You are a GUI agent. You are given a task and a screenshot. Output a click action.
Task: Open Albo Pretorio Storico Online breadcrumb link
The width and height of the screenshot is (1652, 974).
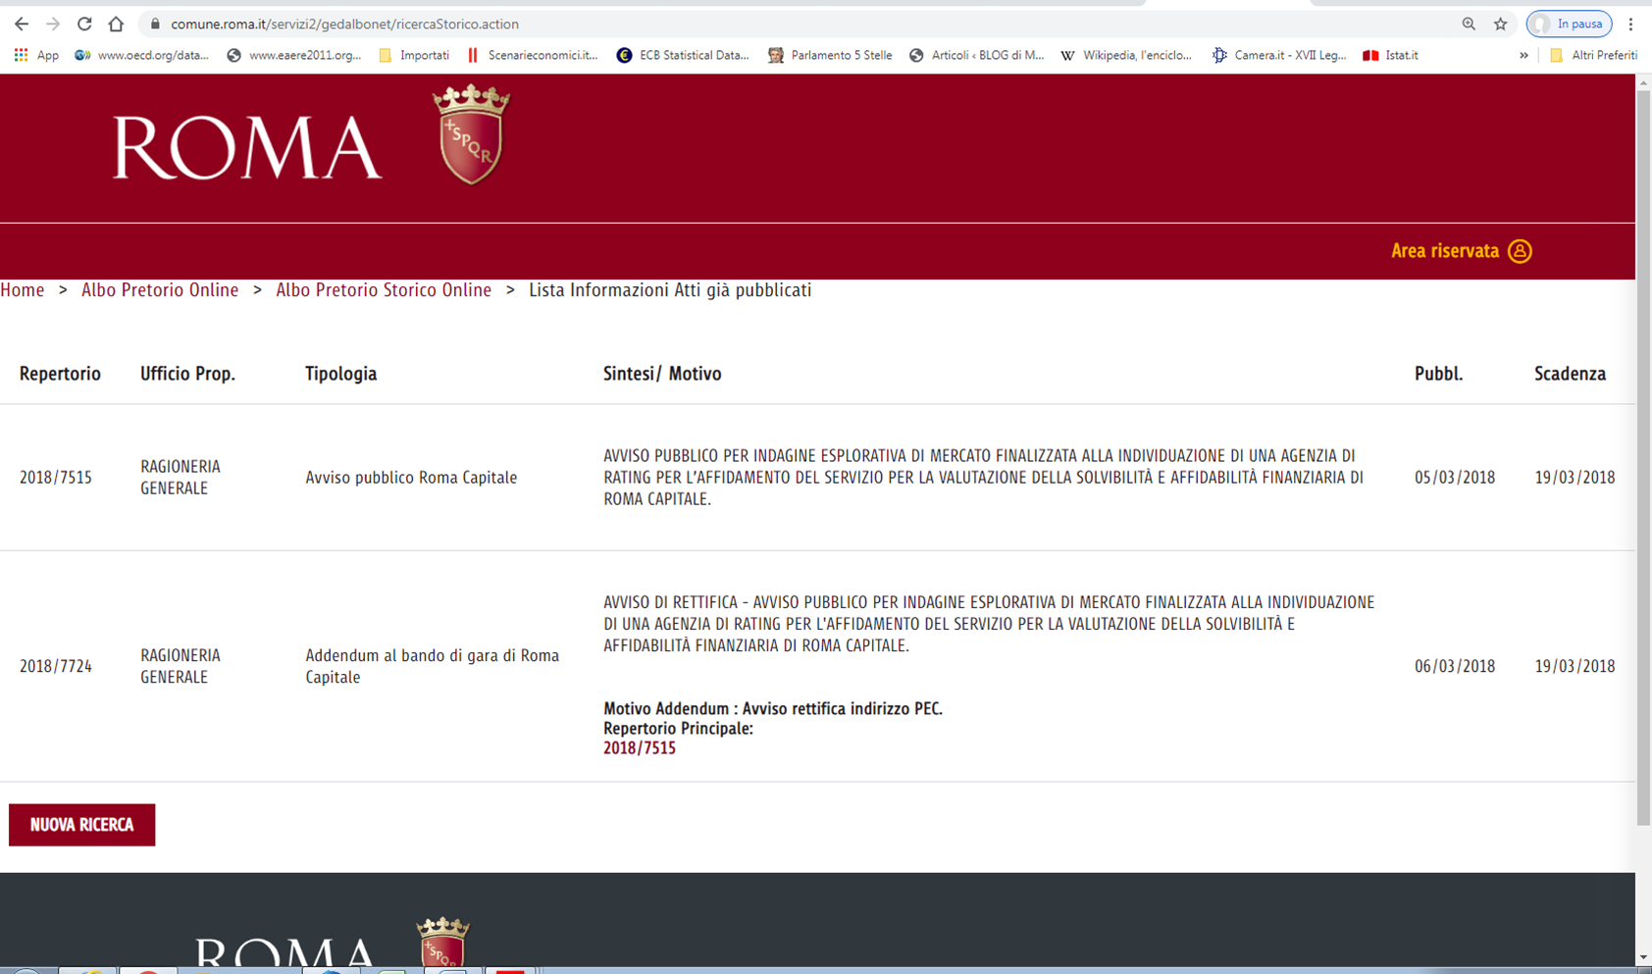pos(384,290)
